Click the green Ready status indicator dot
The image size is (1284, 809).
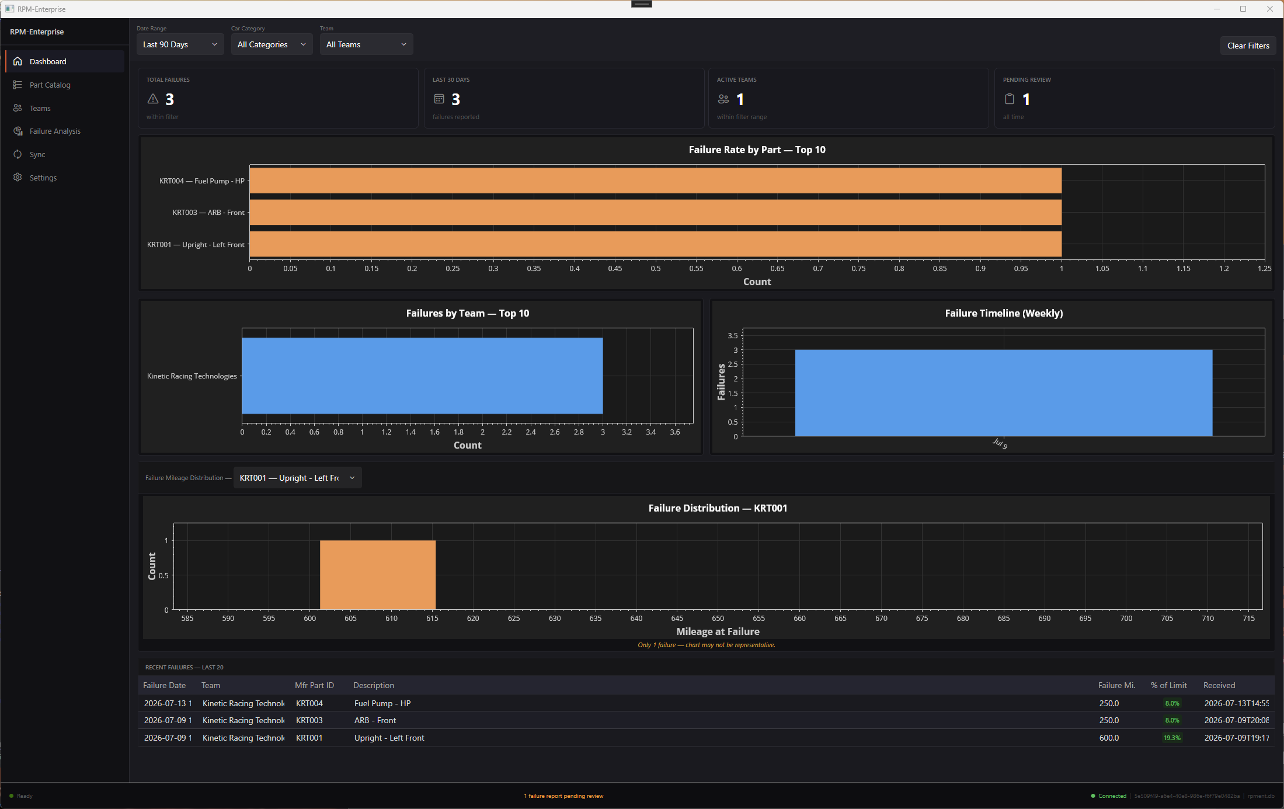11,796
